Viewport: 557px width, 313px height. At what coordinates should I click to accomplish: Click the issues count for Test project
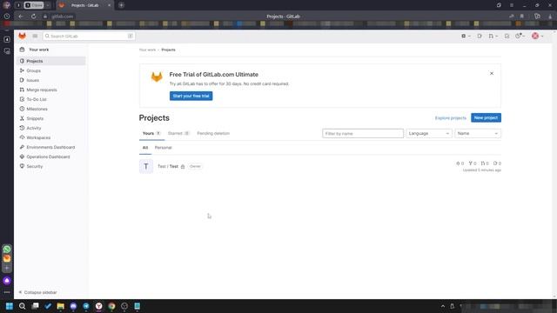click(497, 163)
